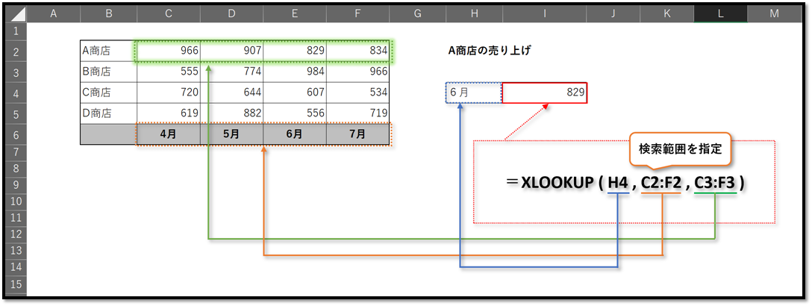Select cell with value 882
The image size is (812, 306).
[x=231, y=114]
